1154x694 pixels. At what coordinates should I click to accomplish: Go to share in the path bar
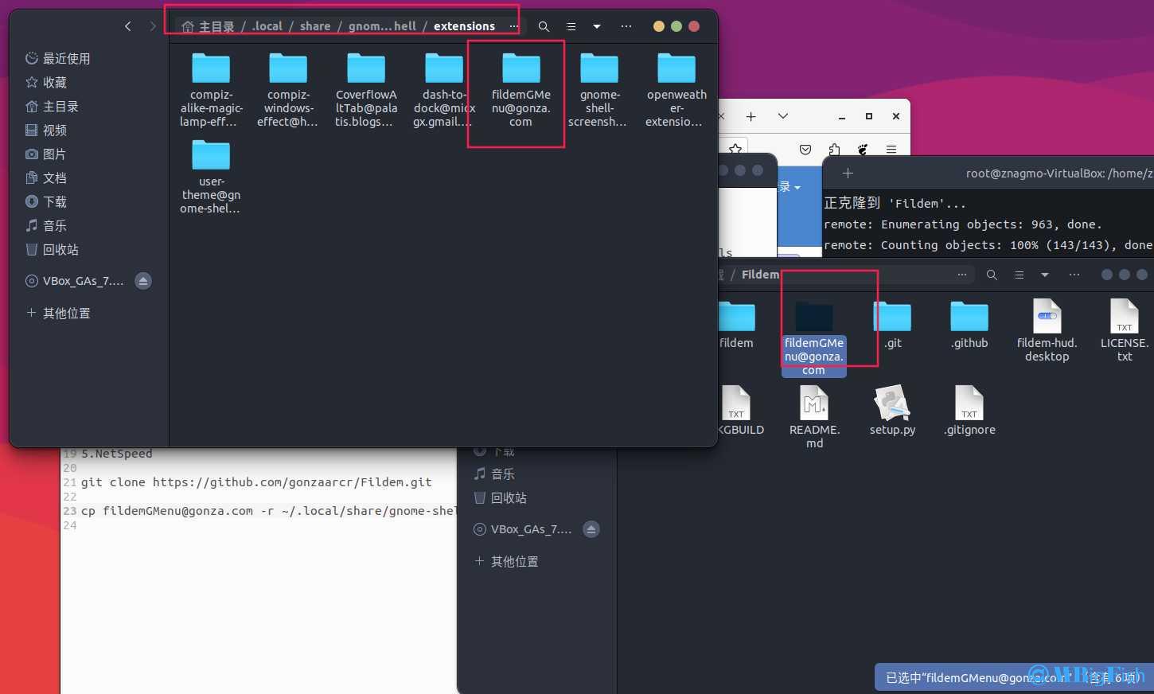click(315, 26)
